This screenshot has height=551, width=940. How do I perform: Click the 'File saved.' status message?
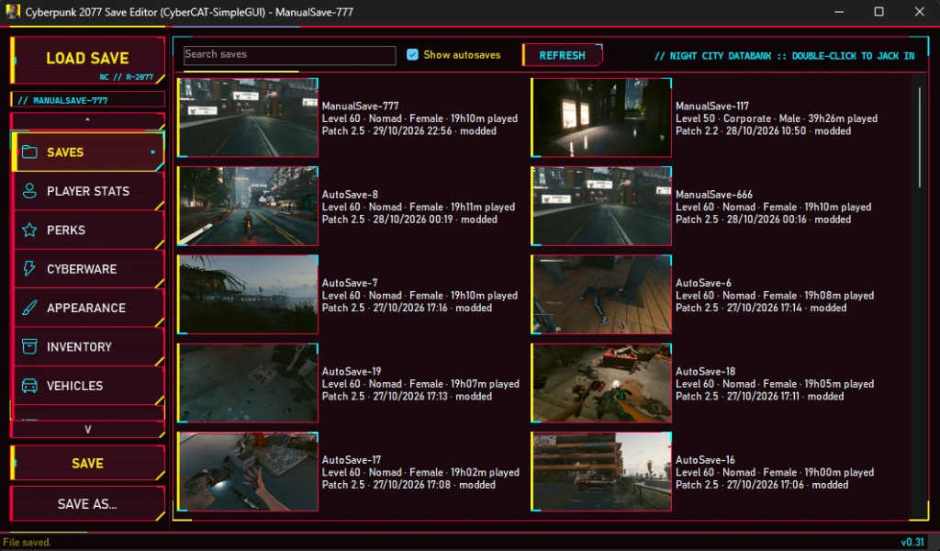(27, 542)
